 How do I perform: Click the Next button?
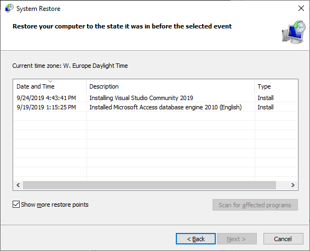pos(237,239)
